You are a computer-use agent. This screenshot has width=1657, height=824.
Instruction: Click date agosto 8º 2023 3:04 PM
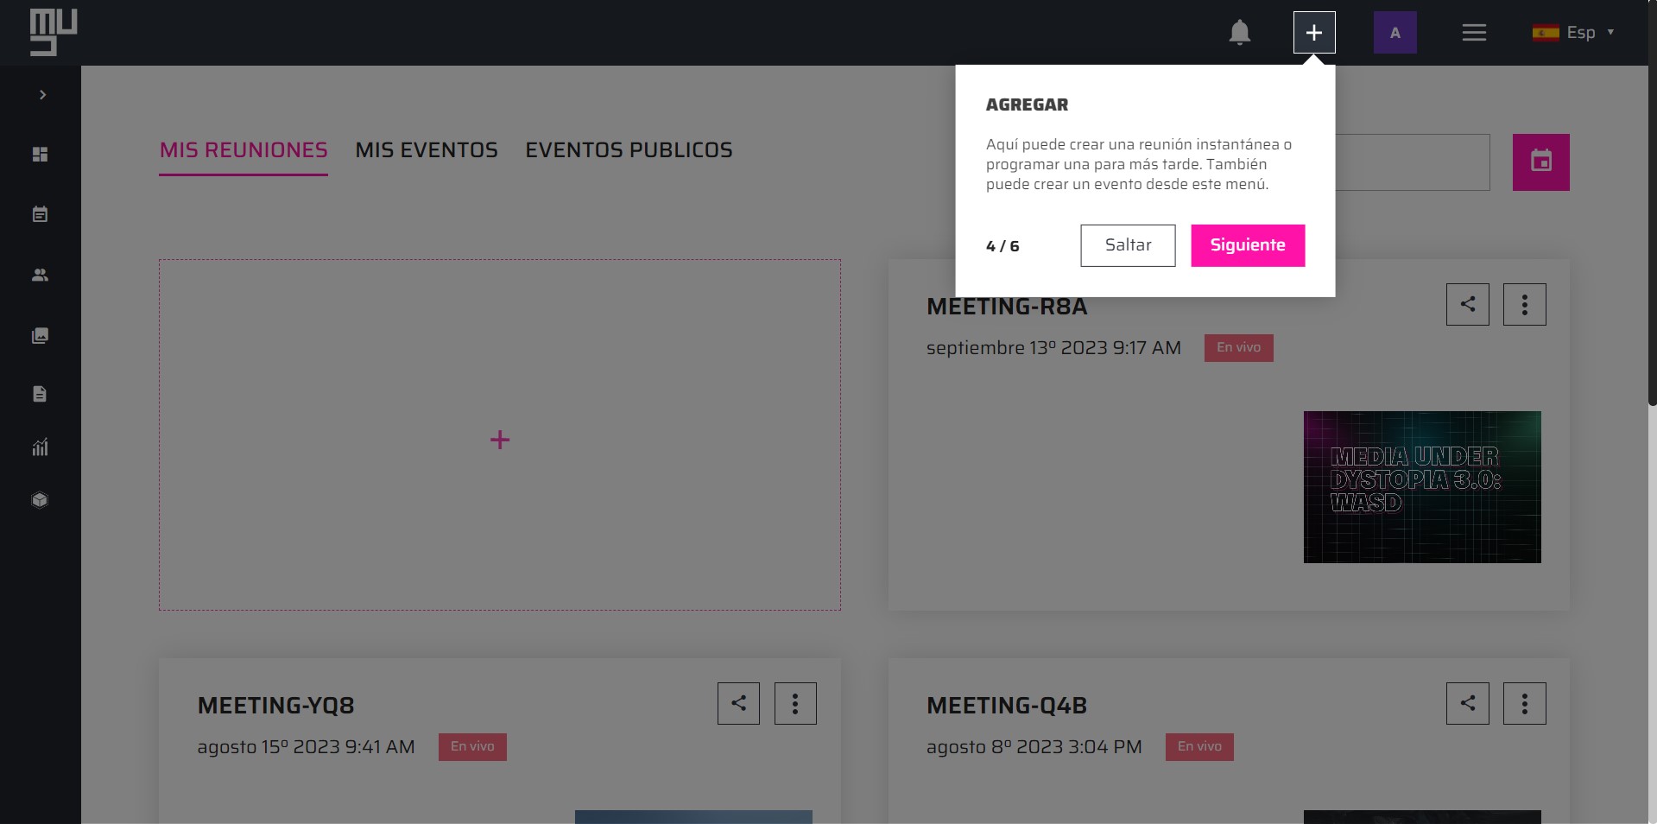(1034, 747)
